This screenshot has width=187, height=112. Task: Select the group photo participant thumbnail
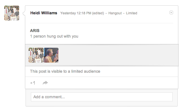36,55
